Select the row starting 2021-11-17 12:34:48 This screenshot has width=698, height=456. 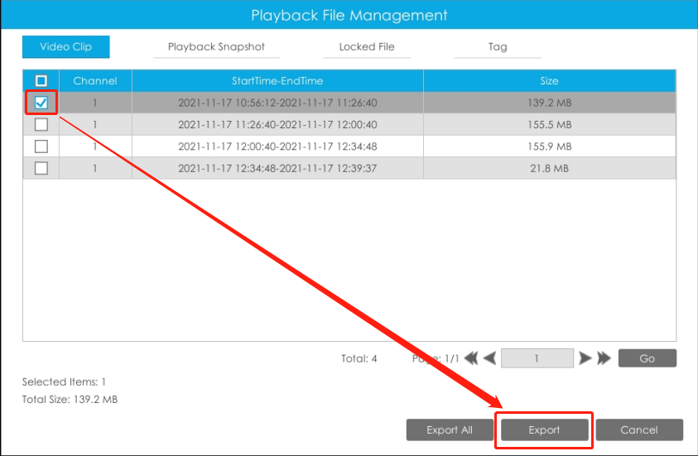(x=349, y=168)
